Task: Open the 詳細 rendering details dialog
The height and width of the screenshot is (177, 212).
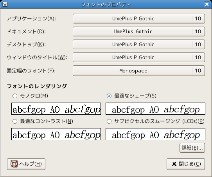Action: tap(192, 148)
